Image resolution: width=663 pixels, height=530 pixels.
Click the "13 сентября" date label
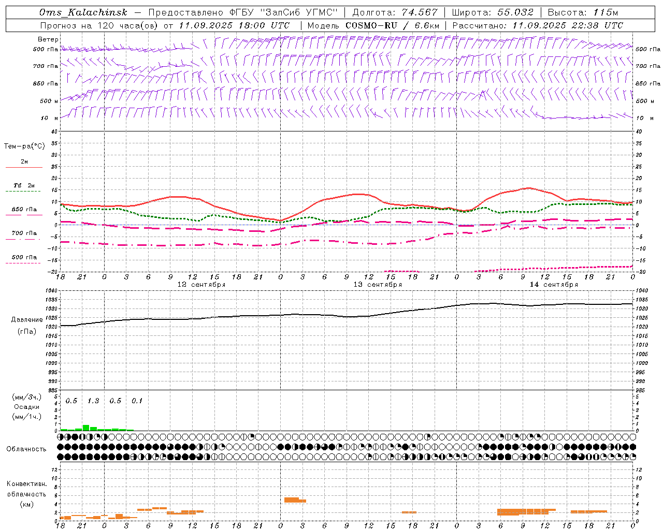378,285
